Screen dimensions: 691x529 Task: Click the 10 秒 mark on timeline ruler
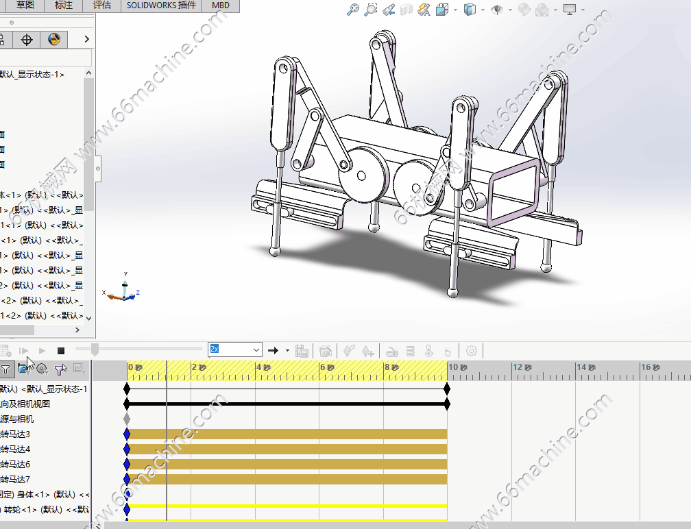(x=458, y=367)
